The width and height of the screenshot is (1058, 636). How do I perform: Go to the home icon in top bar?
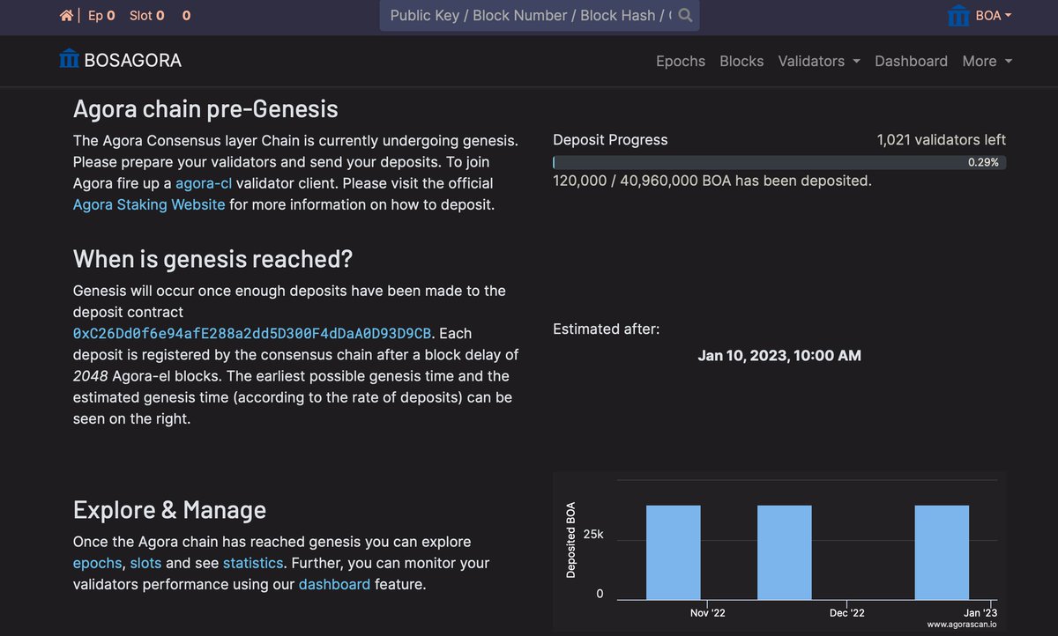point(66,16)
